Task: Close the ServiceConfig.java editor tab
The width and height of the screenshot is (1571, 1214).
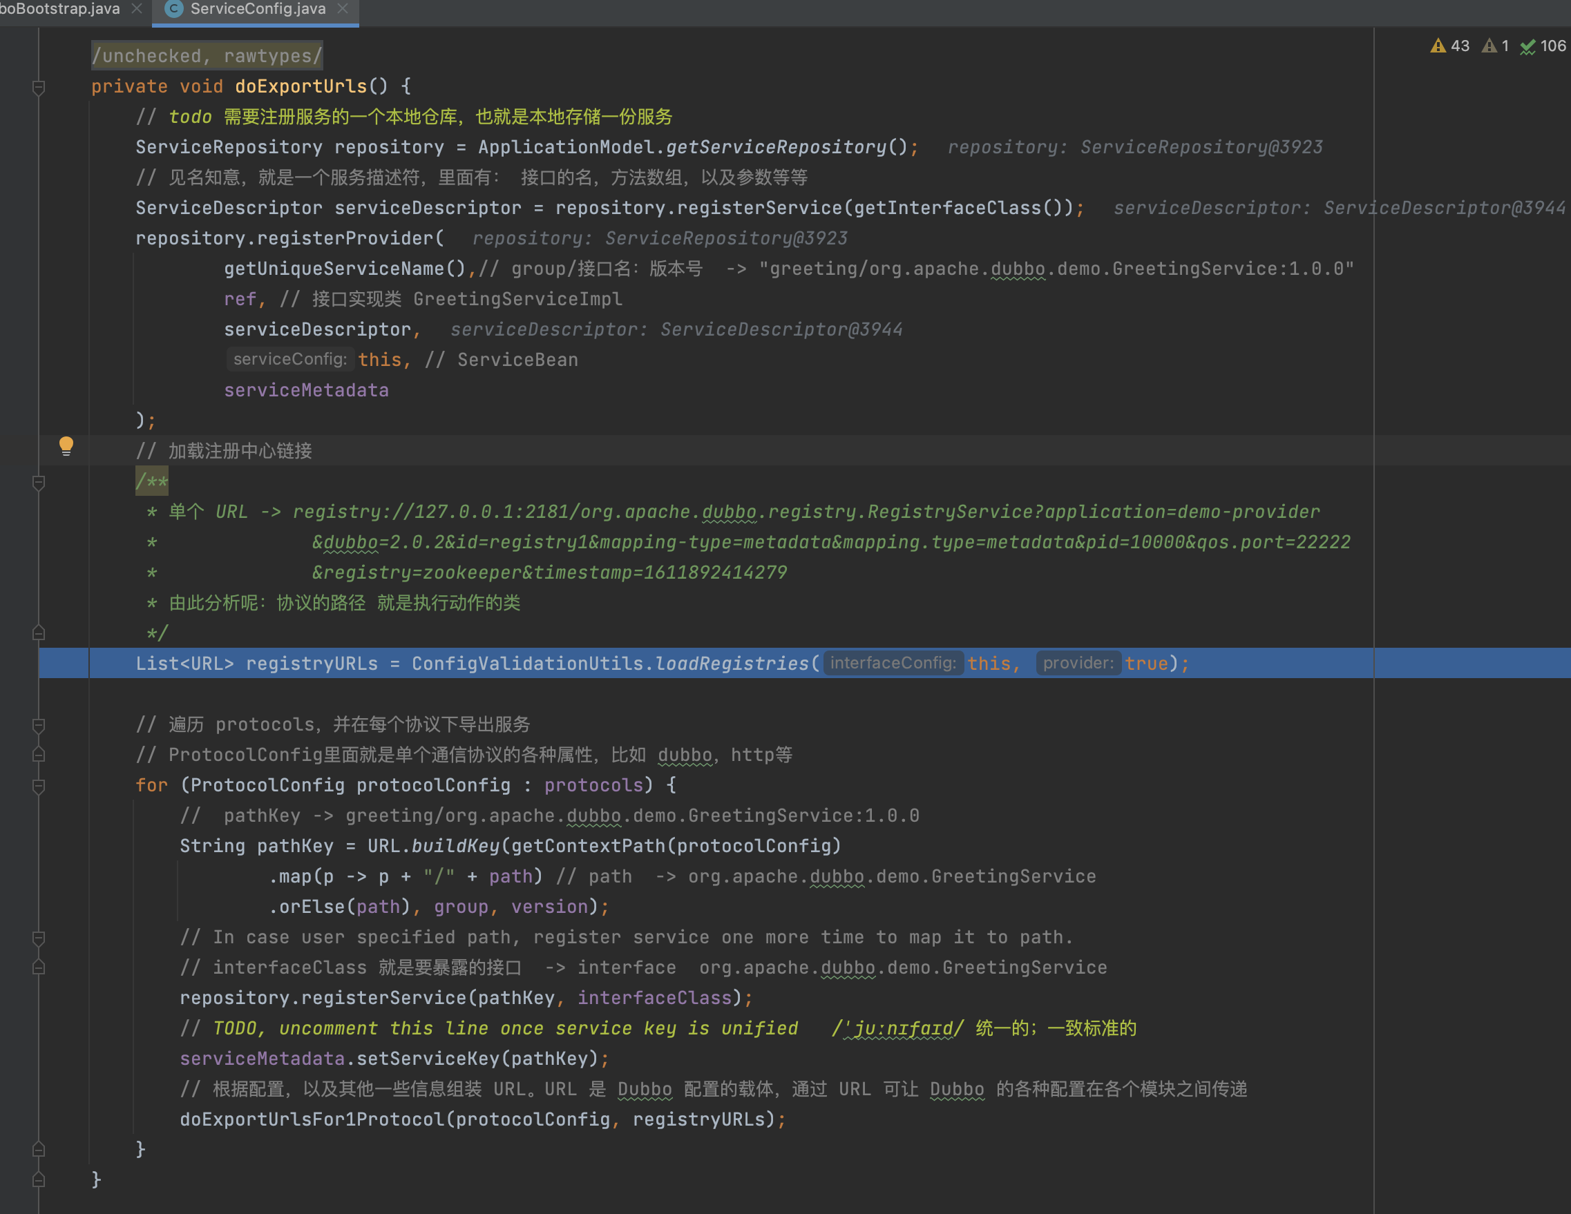Action: click(x=343, y=8)
